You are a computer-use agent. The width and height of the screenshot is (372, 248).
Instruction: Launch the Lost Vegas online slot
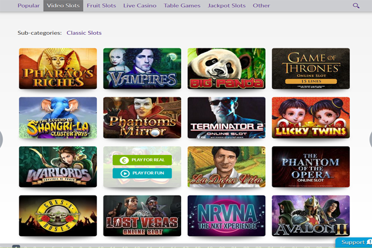pos(142,216)
